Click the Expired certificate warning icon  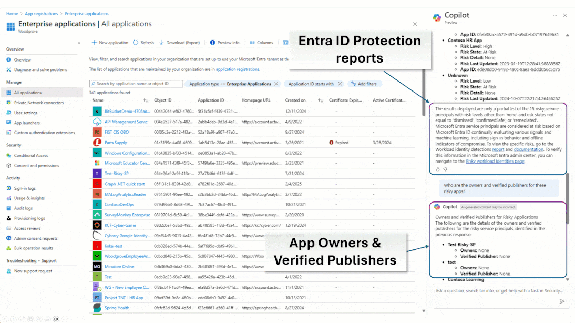[x=331, y=143]
